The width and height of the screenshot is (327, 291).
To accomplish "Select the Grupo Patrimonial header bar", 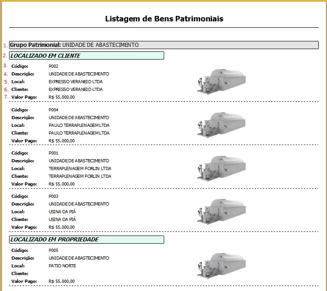I will pyautogui.click(x=164, y=45).
